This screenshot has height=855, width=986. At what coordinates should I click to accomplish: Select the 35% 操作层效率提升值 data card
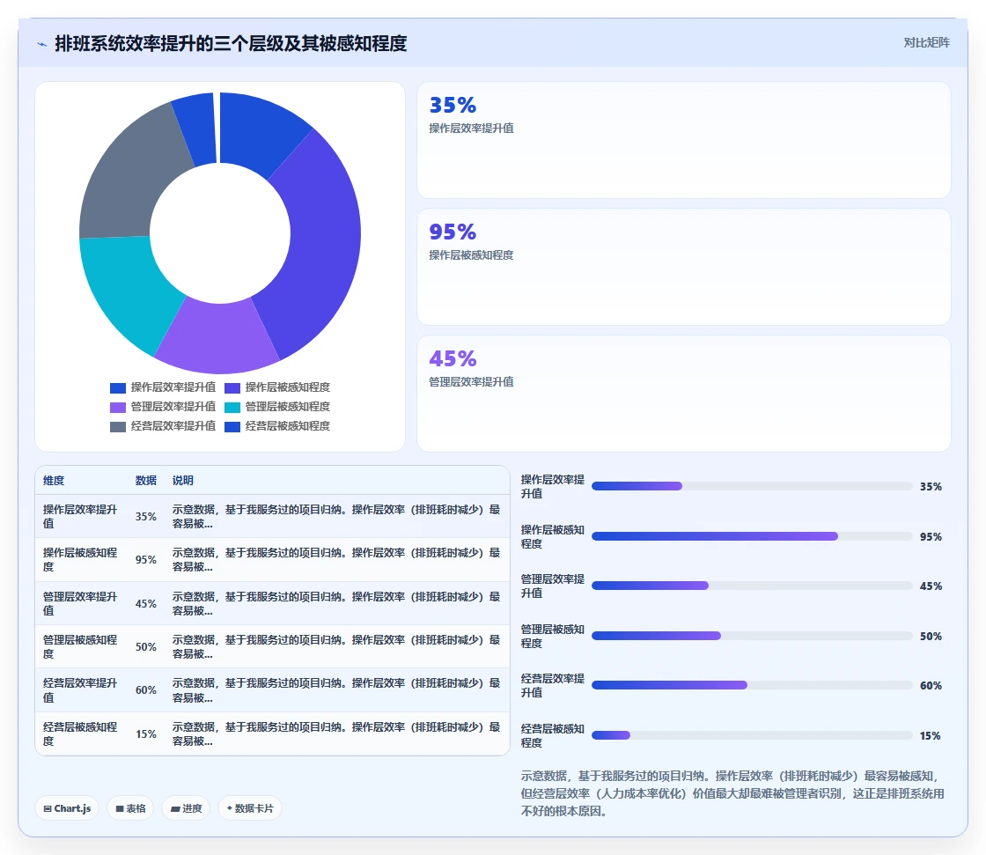click(683, 140)
